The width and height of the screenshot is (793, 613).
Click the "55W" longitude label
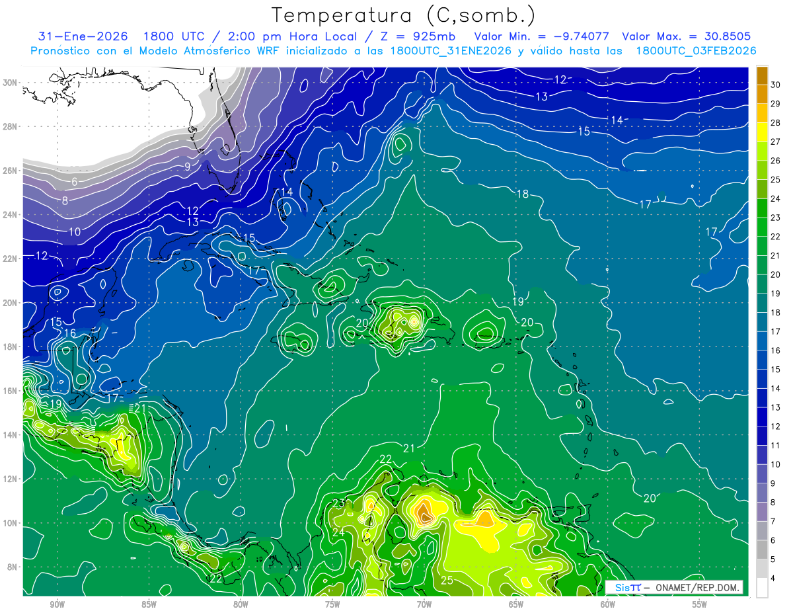700,604
